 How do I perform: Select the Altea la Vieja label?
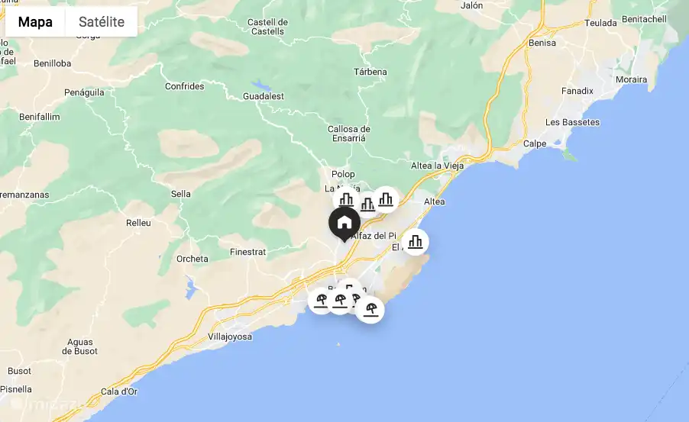[x=437, y=166]
